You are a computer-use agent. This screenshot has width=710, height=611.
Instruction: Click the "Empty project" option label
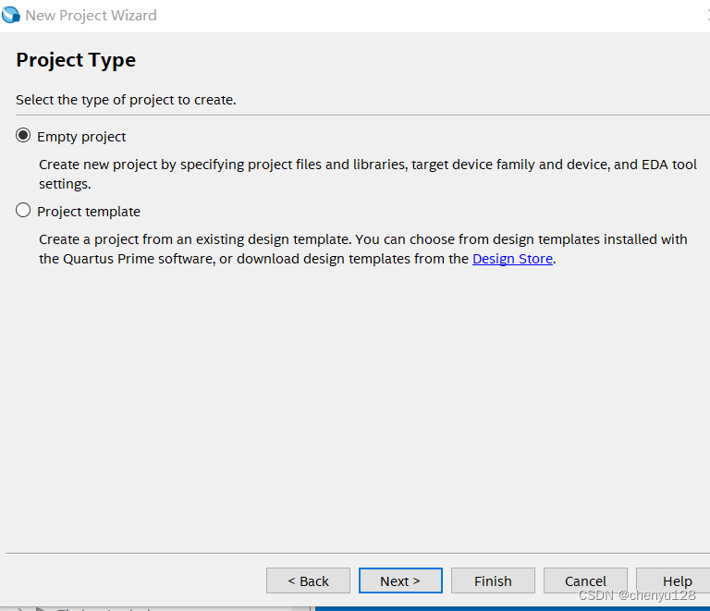click(81, 137)
